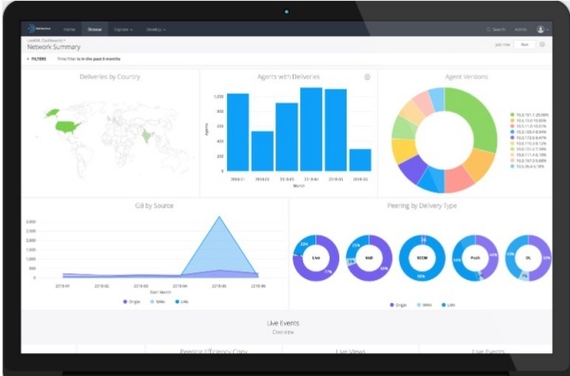Click the salmon red slice of Agent Versions donut
Screen dimensions: 570x376
[x=459, y=178]
